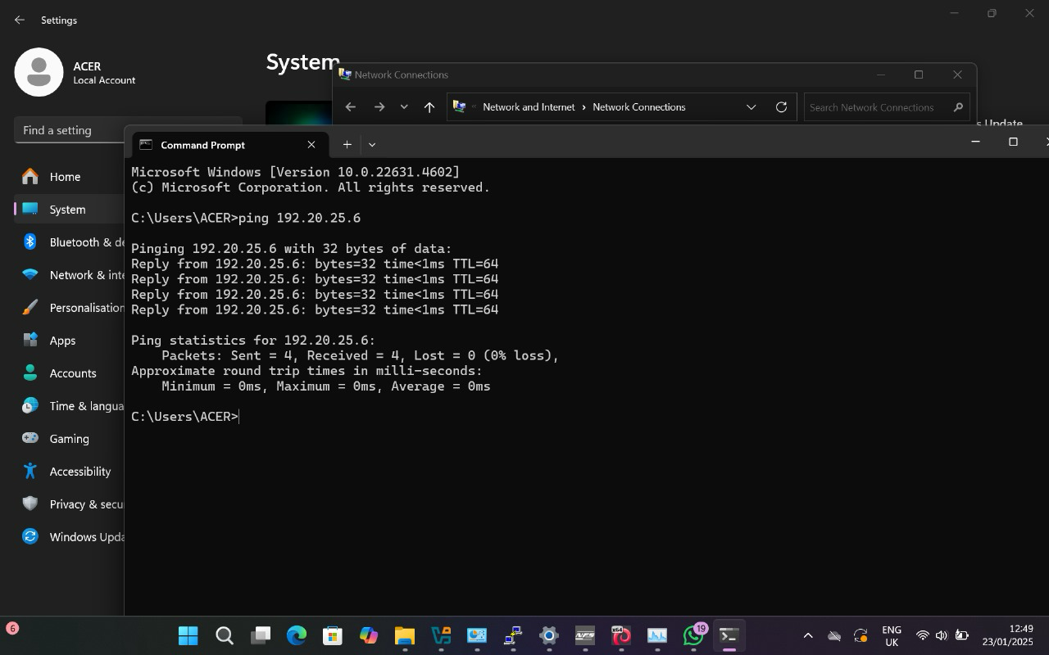Go up one level in Network Connections
The height and width of the screenshot is (655, 1049).
[x=429, y=107]
